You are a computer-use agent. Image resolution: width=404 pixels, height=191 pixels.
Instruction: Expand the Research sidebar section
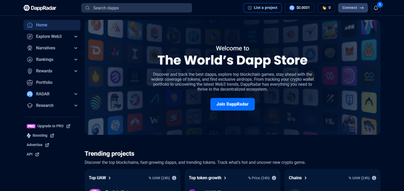tap(52, 105)
